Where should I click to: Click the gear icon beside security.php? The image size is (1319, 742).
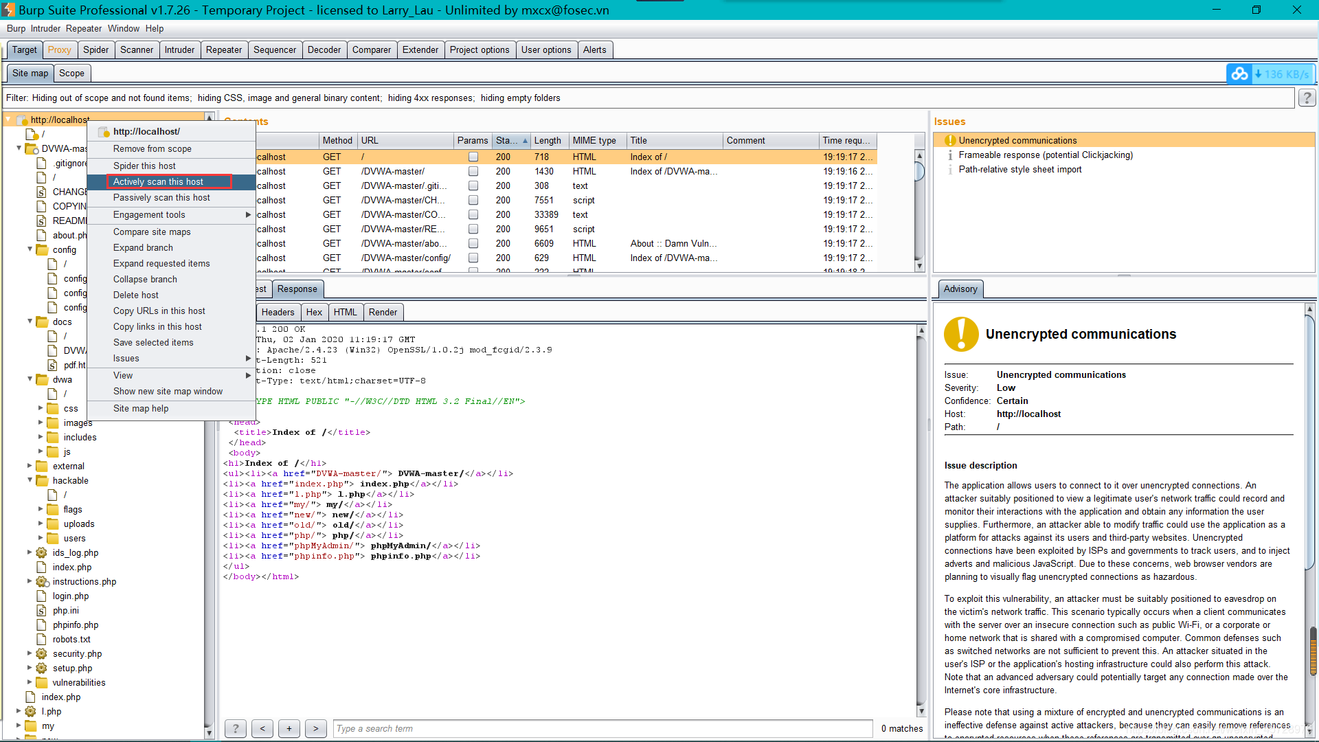41,653
